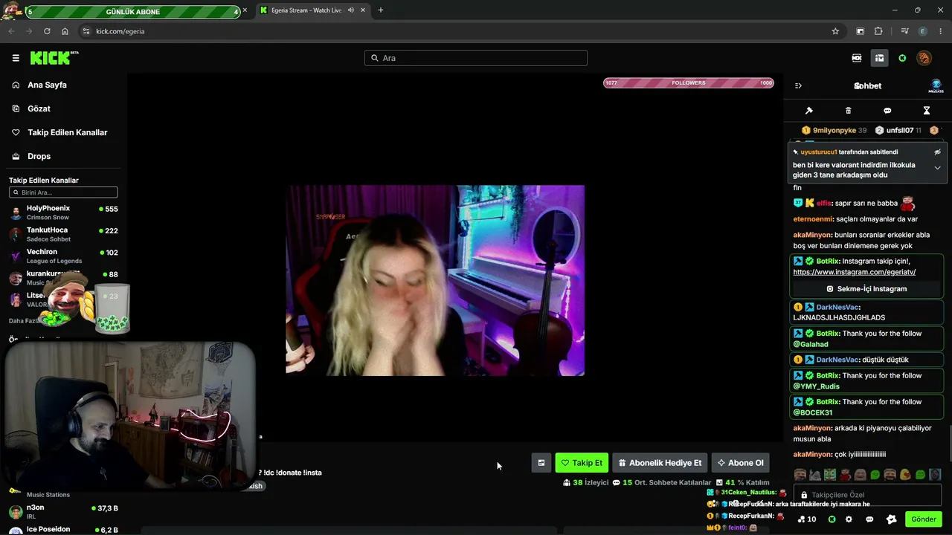
Task: Open n3on channel in the sidebar
Action: coord(63,511)
